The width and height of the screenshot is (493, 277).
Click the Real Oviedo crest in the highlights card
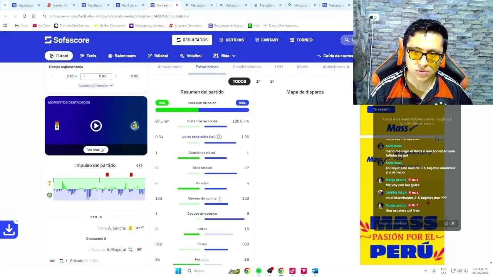point(57,126)
